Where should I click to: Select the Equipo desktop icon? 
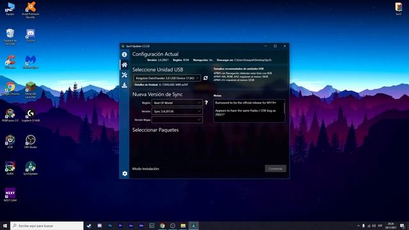click(10, 9)
